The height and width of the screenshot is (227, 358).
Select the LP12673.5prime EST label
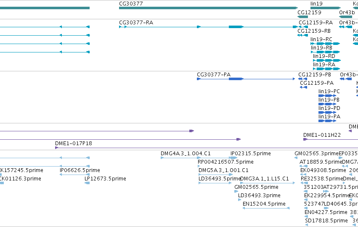pyautogui.click(x=105, y=179)
